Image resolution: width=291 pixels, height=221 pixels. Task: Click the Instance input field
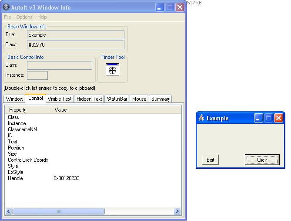37,75
